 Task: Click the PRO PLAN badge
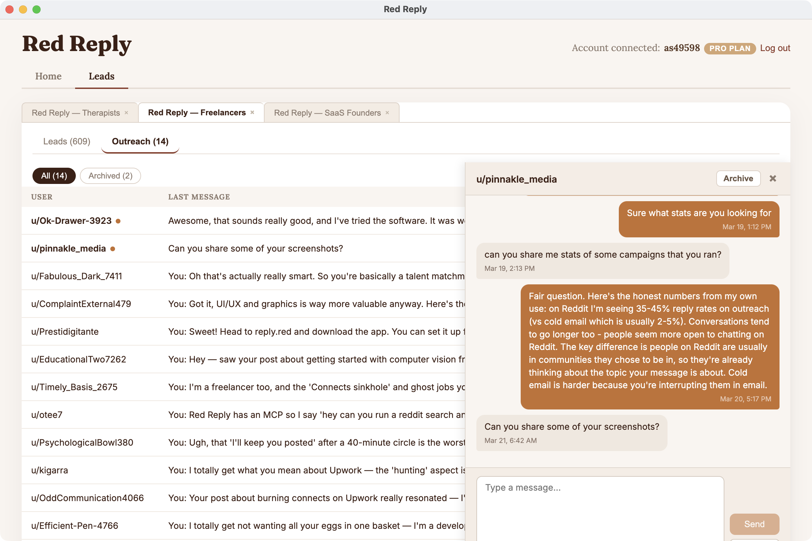coord(730,48)
